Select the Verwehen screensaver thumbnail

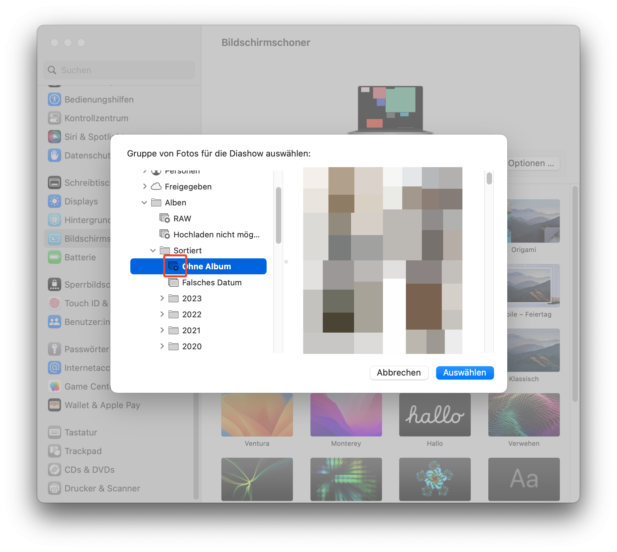pos(524,414)
